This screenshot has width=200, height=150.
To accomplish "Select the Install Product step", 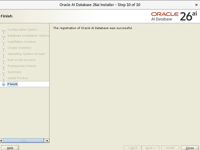I will (x=18, y=78).
